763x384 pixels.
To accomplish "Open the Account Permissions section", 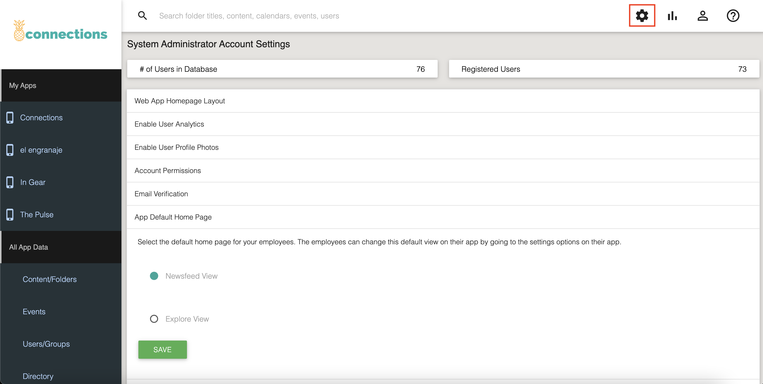I will coord(168,171).
